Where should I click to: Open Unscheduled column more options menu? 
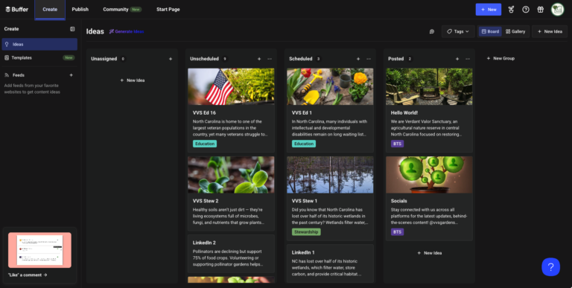pyautogui.click(x=270, y=59)
